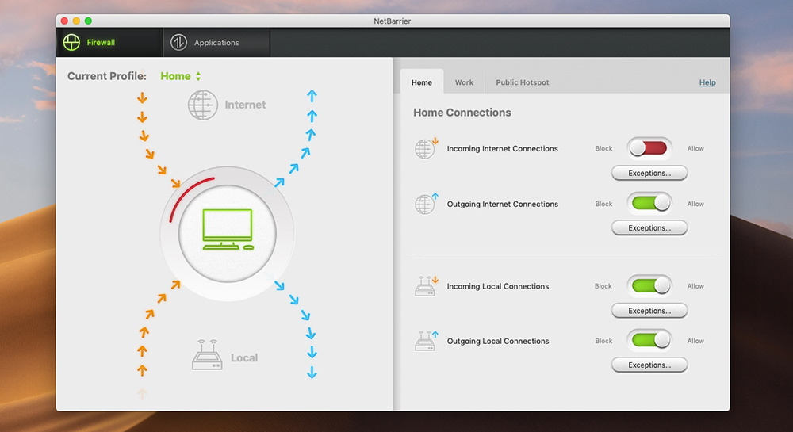The image size is (793, 432).
Task: Open the Current Profile Home dropdown
Action: pyautogui.click(x=181, y=76)
